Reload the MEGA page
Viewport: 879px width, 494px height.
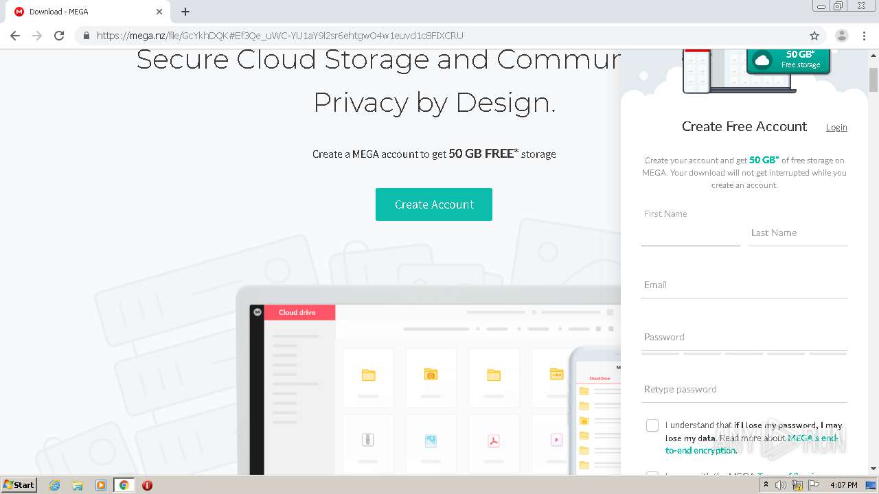tap(59, 36)
